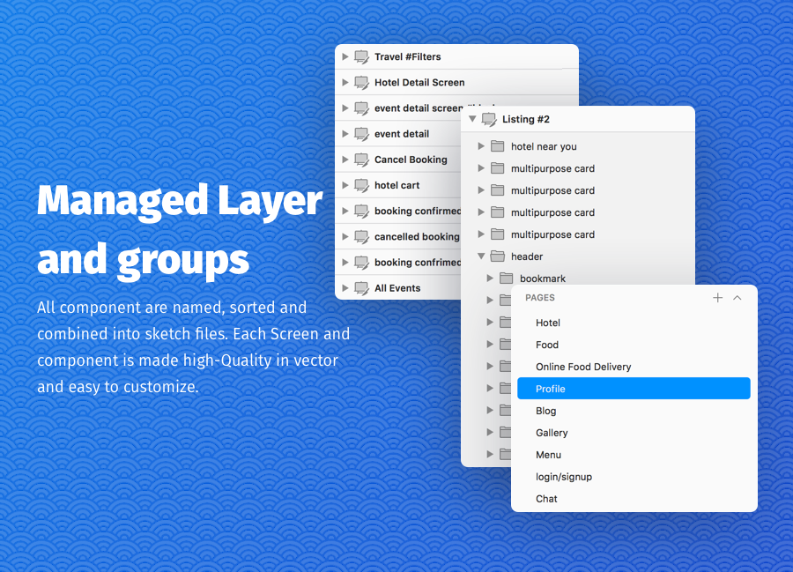
Task: Click the folder icon beside hotel near you
Action: click(x=498, y=146)
